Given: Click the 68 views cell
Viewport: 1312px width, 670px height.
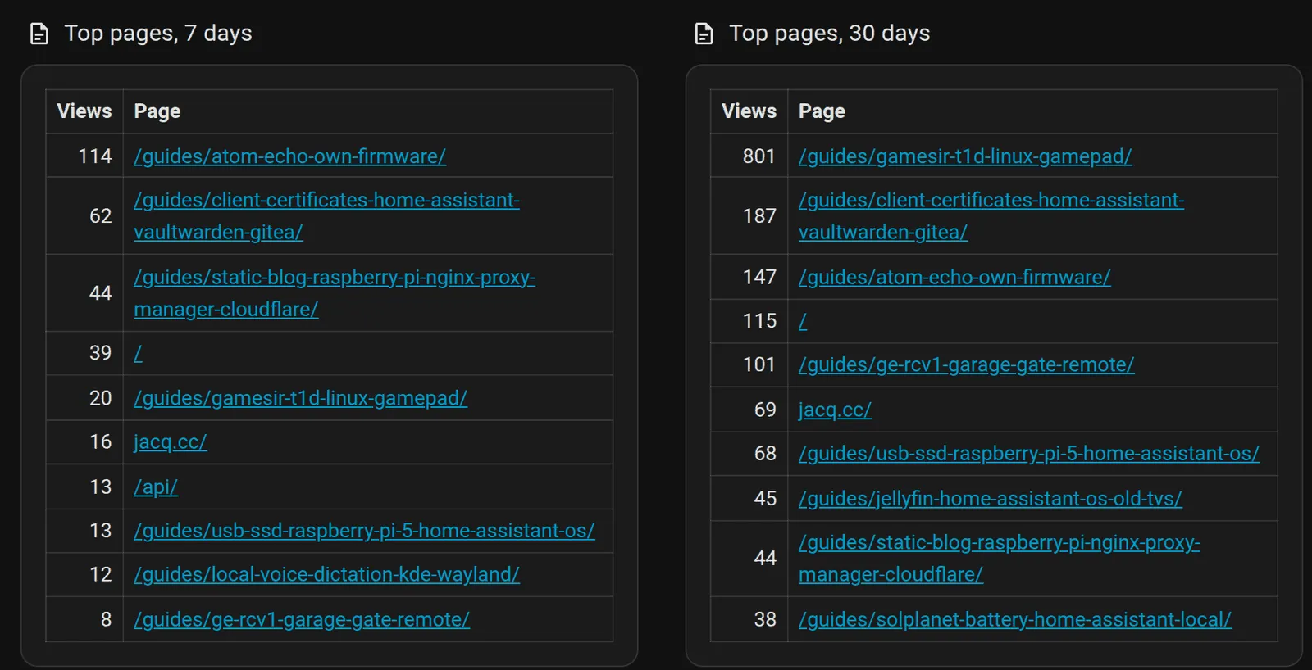Looking at the screenshot, I should coord(749,454).
